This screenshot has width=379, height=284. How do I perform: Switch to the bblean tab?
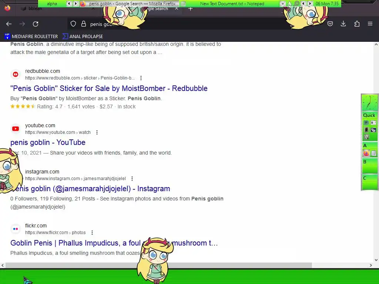35,9
